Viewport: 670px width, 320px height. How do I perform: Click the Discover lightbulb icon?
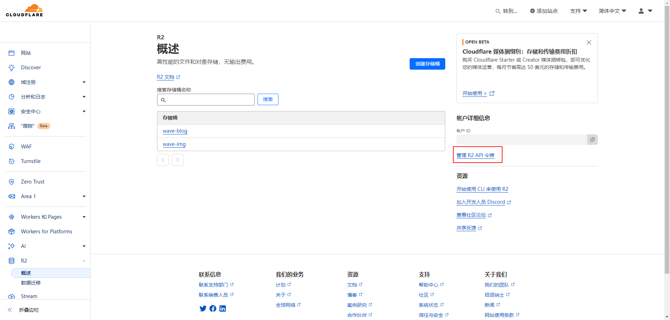[12, 68]
